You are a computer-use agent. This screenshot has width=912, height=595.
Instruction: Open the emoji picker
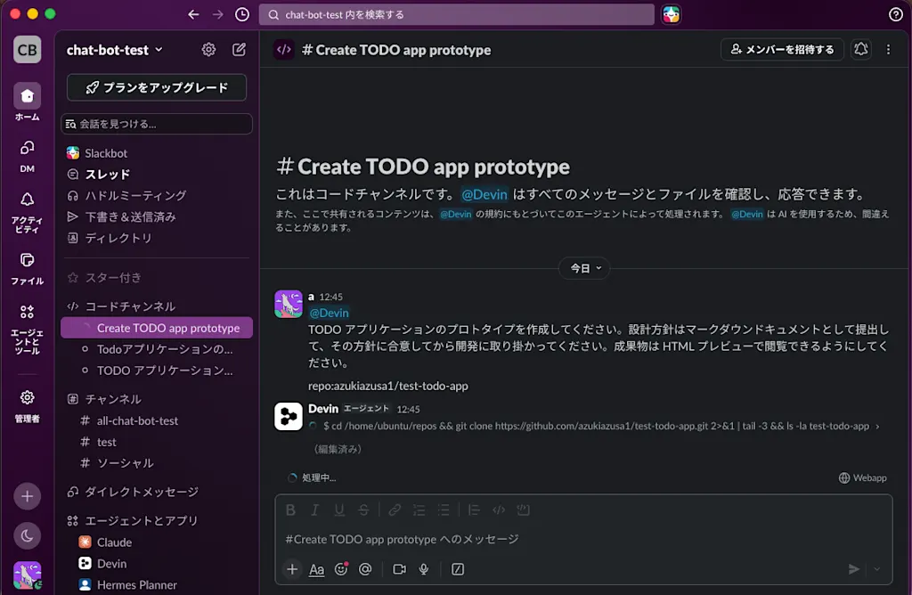coord(341,569)
